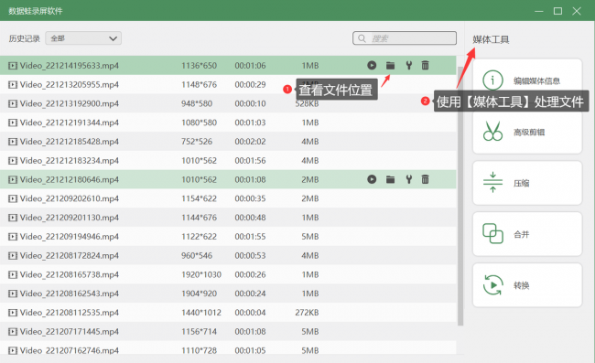Select row Video_221212183234.mp4

[x=228, y=160]
